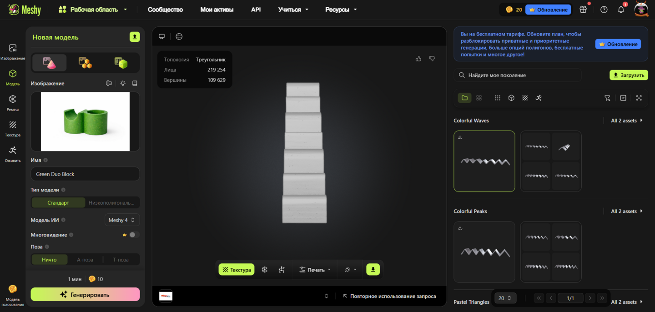
Task: Open the Meshy 4 model dropdown
Action: coord(122,220)
